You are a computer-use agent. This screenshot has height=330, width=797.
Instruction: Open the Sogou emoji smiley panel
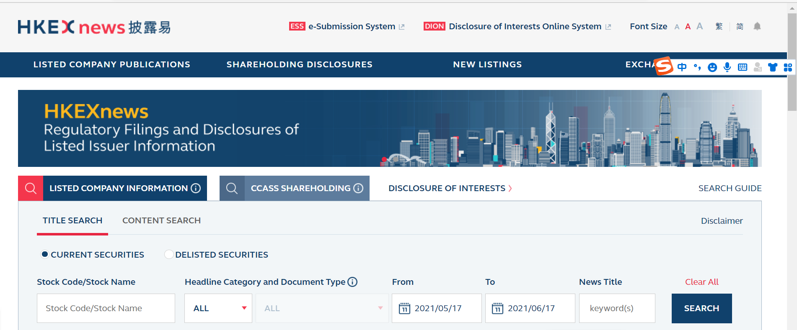click(x=712, y=67)
